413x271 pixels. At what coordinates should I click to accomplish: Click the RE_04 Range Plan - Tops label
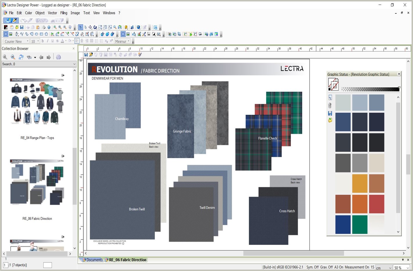(x=37, y=138)
